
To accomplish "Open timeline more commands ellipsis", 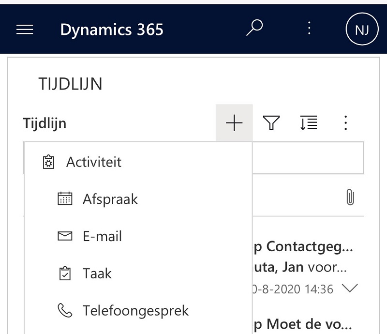I will 345,123.
